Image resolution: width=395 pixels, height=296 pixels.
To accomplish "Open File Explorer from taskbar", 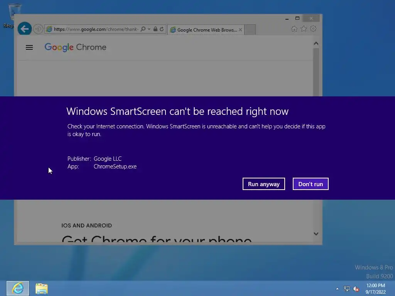I will 42,288.
